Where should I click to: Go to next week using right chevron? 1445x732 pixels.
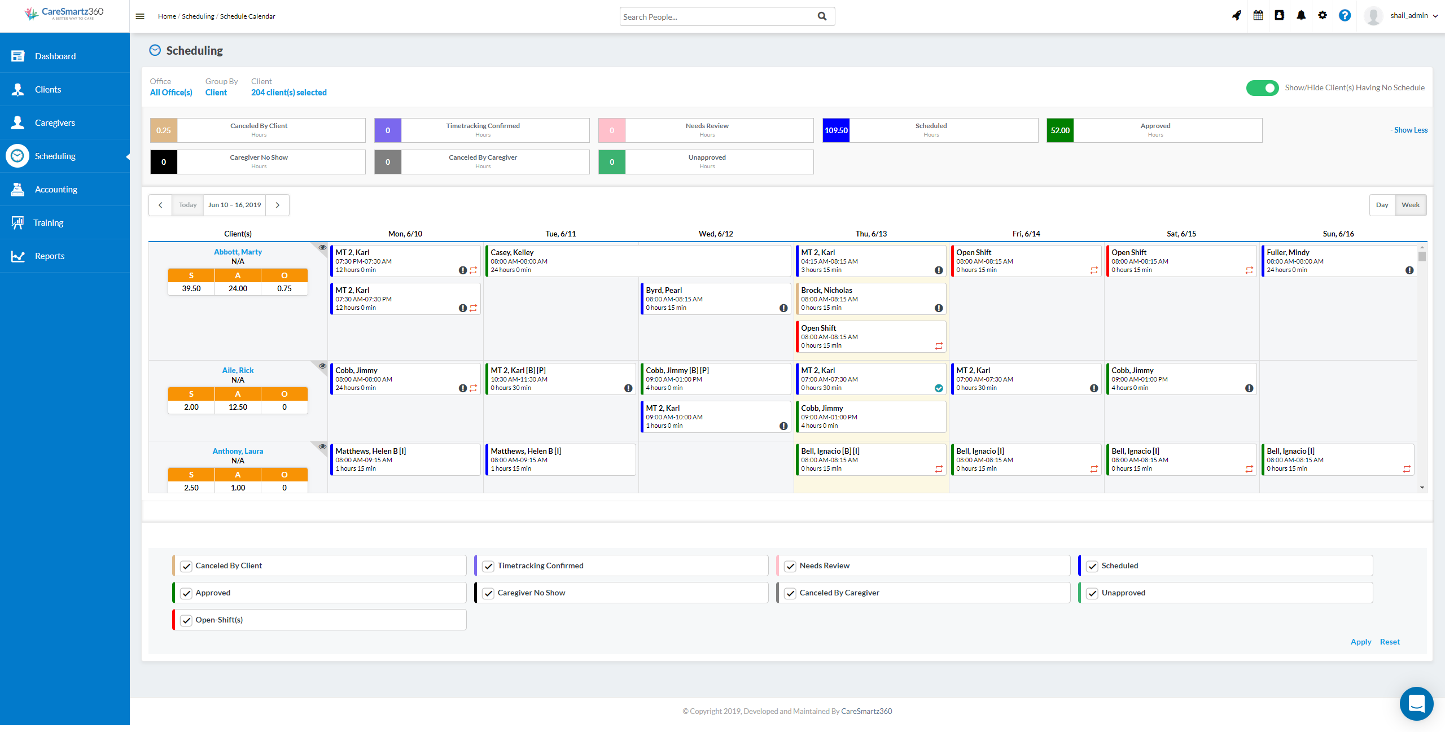[x=278, y=205]
